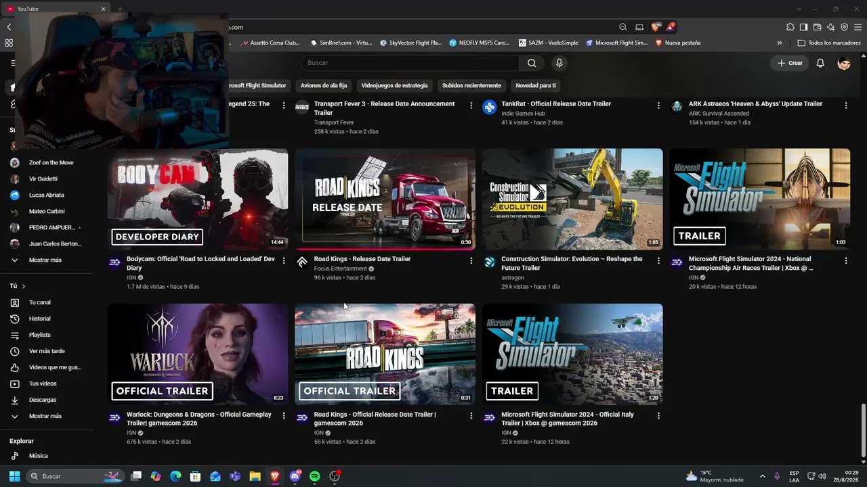
Task: Select the 'Videojuegos de estrategia' filter chip
Action: click(394, 86)
